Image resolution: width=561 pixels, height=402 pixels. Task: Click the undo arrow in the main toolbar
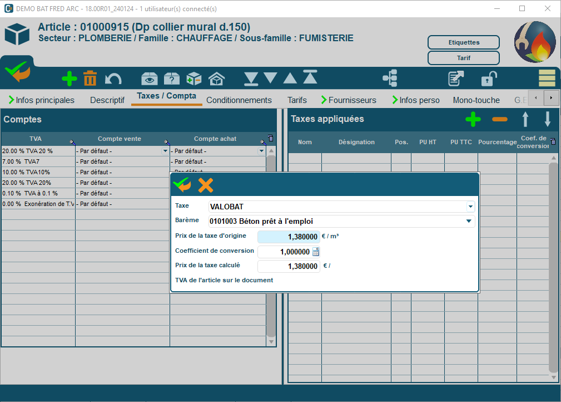pos(113,79)
